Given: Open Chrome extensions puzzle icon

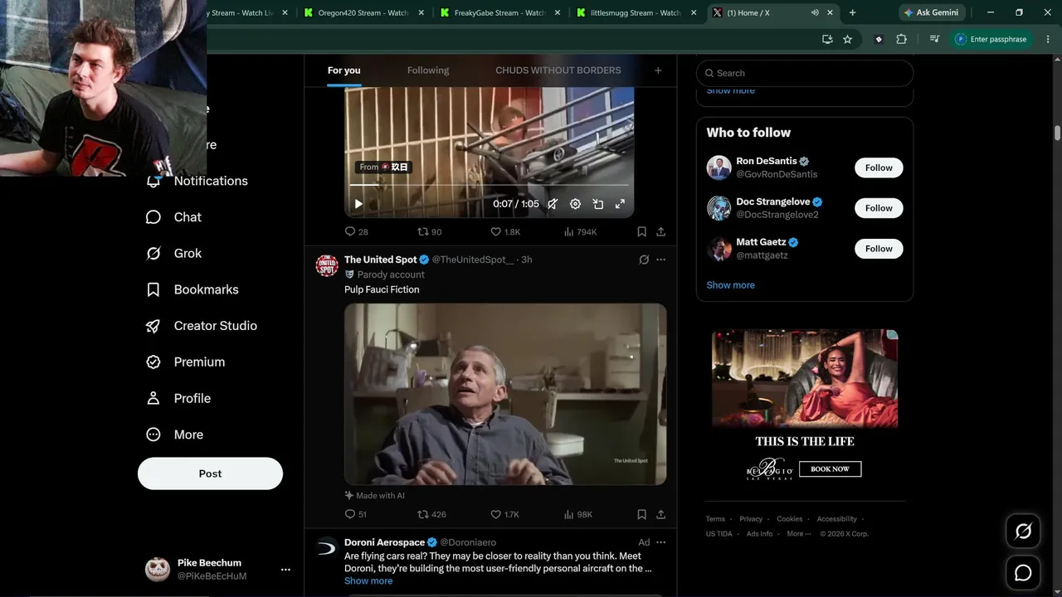Looking at the screenshot, I should 901,39.
